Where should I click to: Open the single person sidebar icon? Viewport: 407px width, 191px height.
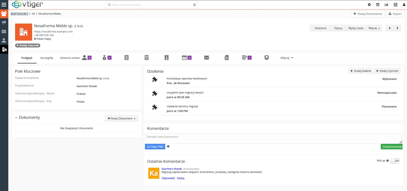pos(4,40)
